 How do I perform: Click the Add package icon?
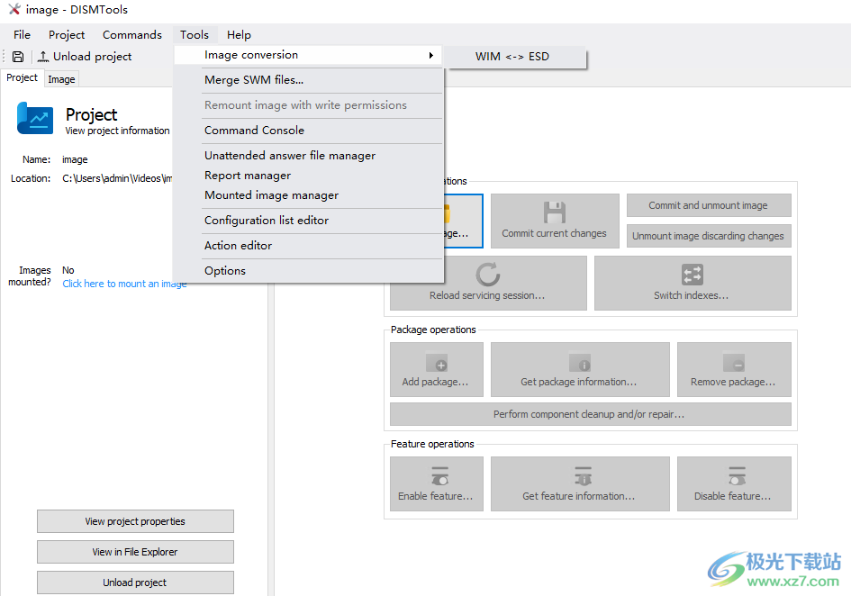pyautogui.click(x=437, y=363)
